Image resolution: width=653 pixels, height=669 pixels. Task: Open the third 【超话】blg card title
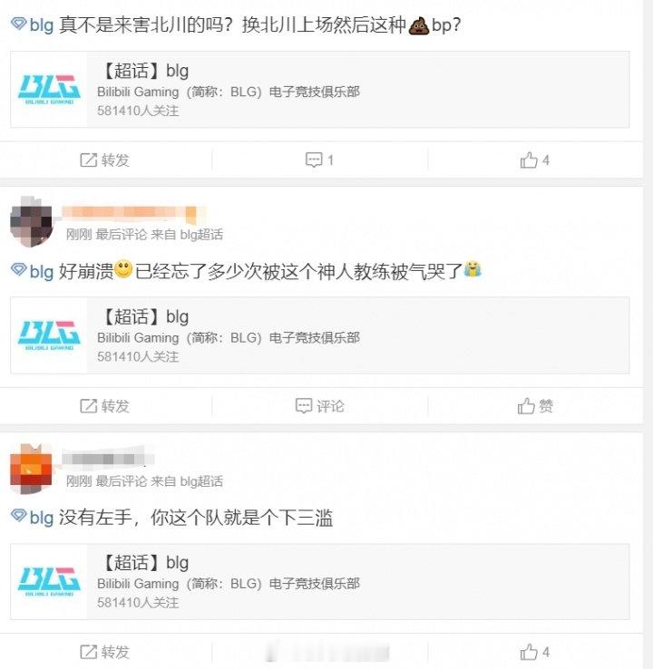[x=143, y=563]
